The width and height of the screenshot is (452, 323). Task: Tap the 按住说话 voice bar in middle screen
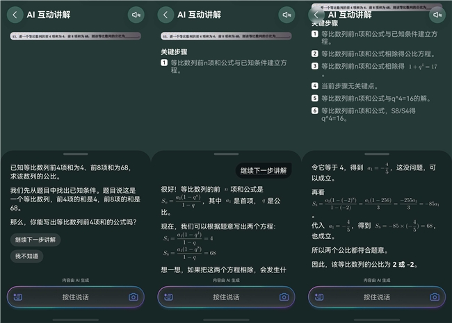click(x=226, y=297)
